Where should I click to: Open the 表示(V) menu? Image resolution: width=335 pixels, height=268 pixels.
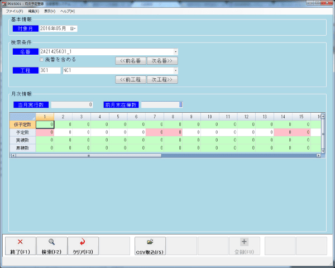[x=50, y=11]
